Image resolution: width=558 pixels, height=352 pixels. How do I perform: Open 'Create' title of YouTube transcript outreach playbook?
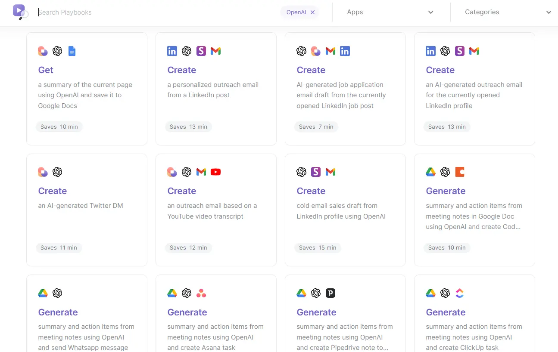182,191
